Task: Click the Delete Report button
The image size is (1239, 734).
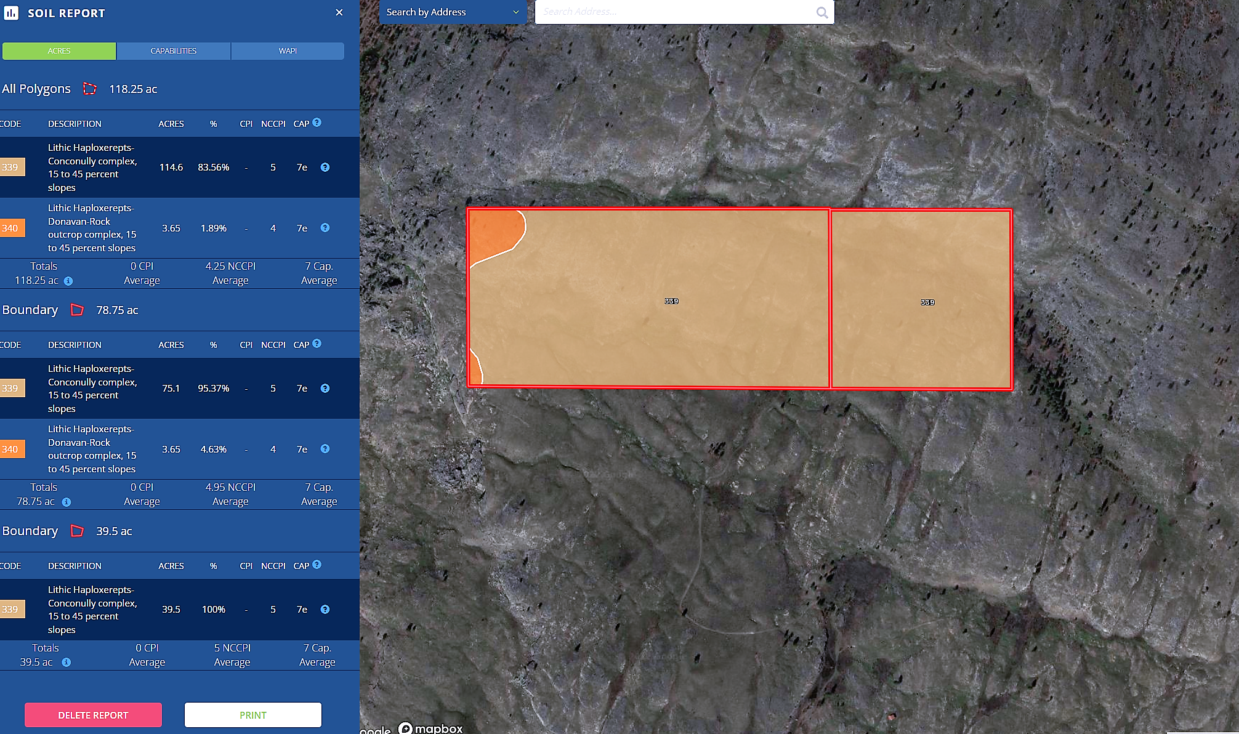Action: 93,715
